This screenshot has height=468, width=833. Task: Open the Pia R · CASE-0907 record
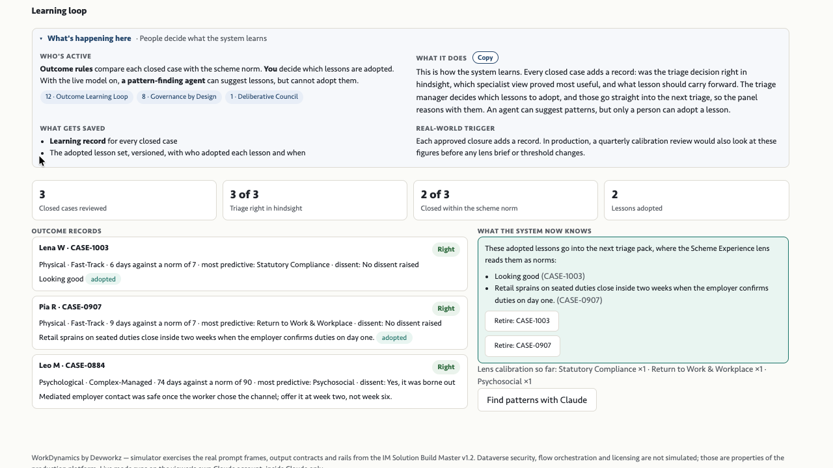[x=250, y=323]
